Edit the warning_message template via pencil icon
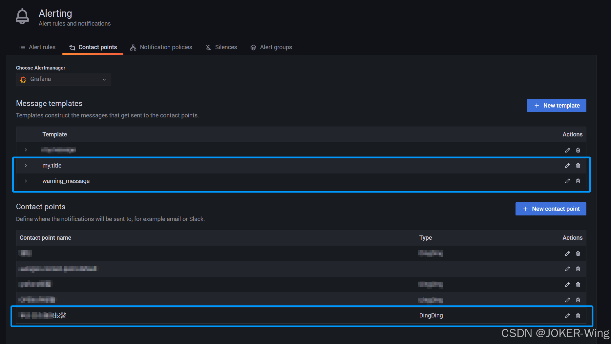 (x=567, y=181)
